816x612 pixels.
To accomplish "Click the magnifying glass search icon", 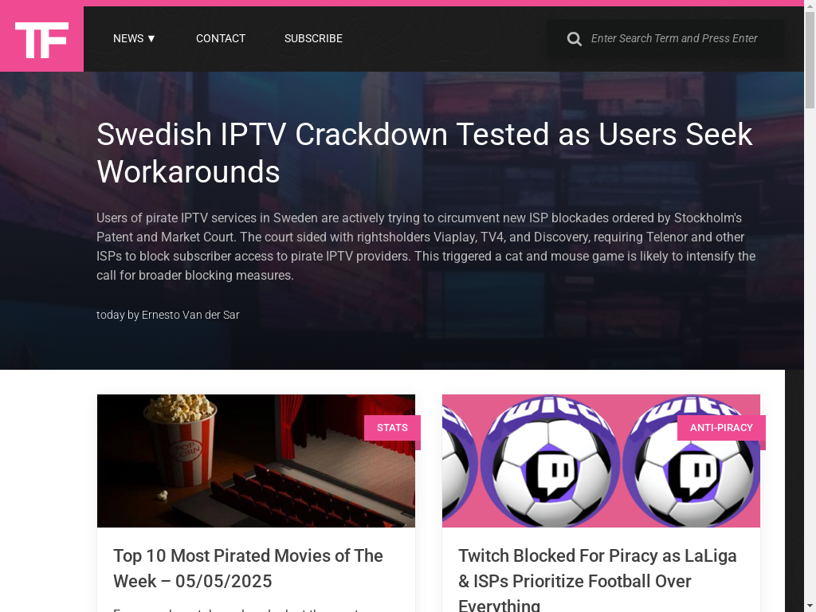I will [574, 39].
